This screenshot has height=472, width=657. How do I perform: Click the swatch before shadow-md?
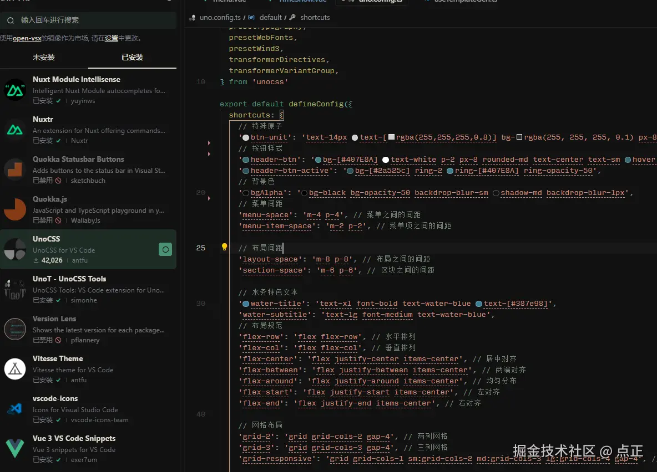[496, 193]
